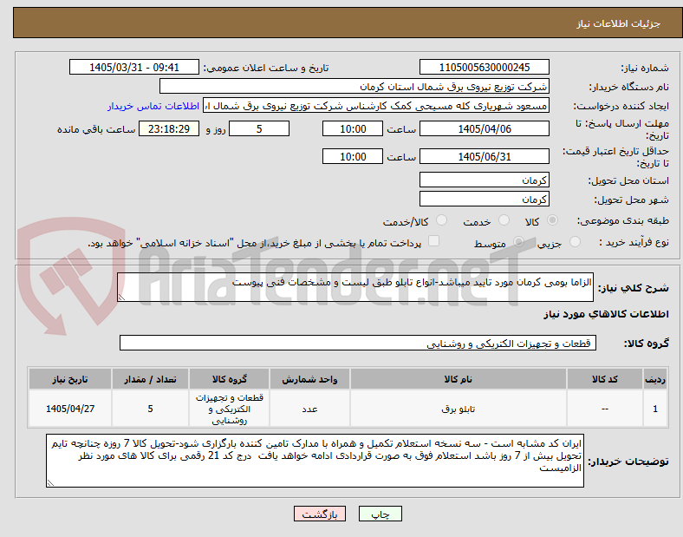The image size is (683, 537).
Task: Click the remaining time countdown 23:18:29
Action: click(x=169, y=128)
